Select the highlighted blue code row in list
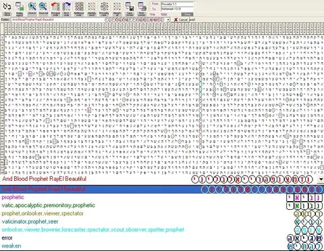The width and height of the screenshot is (324, 251). tap(162, 189)
